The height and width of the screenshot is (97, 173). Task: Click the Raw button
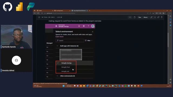pyautogui.click(x=140, y=17)
